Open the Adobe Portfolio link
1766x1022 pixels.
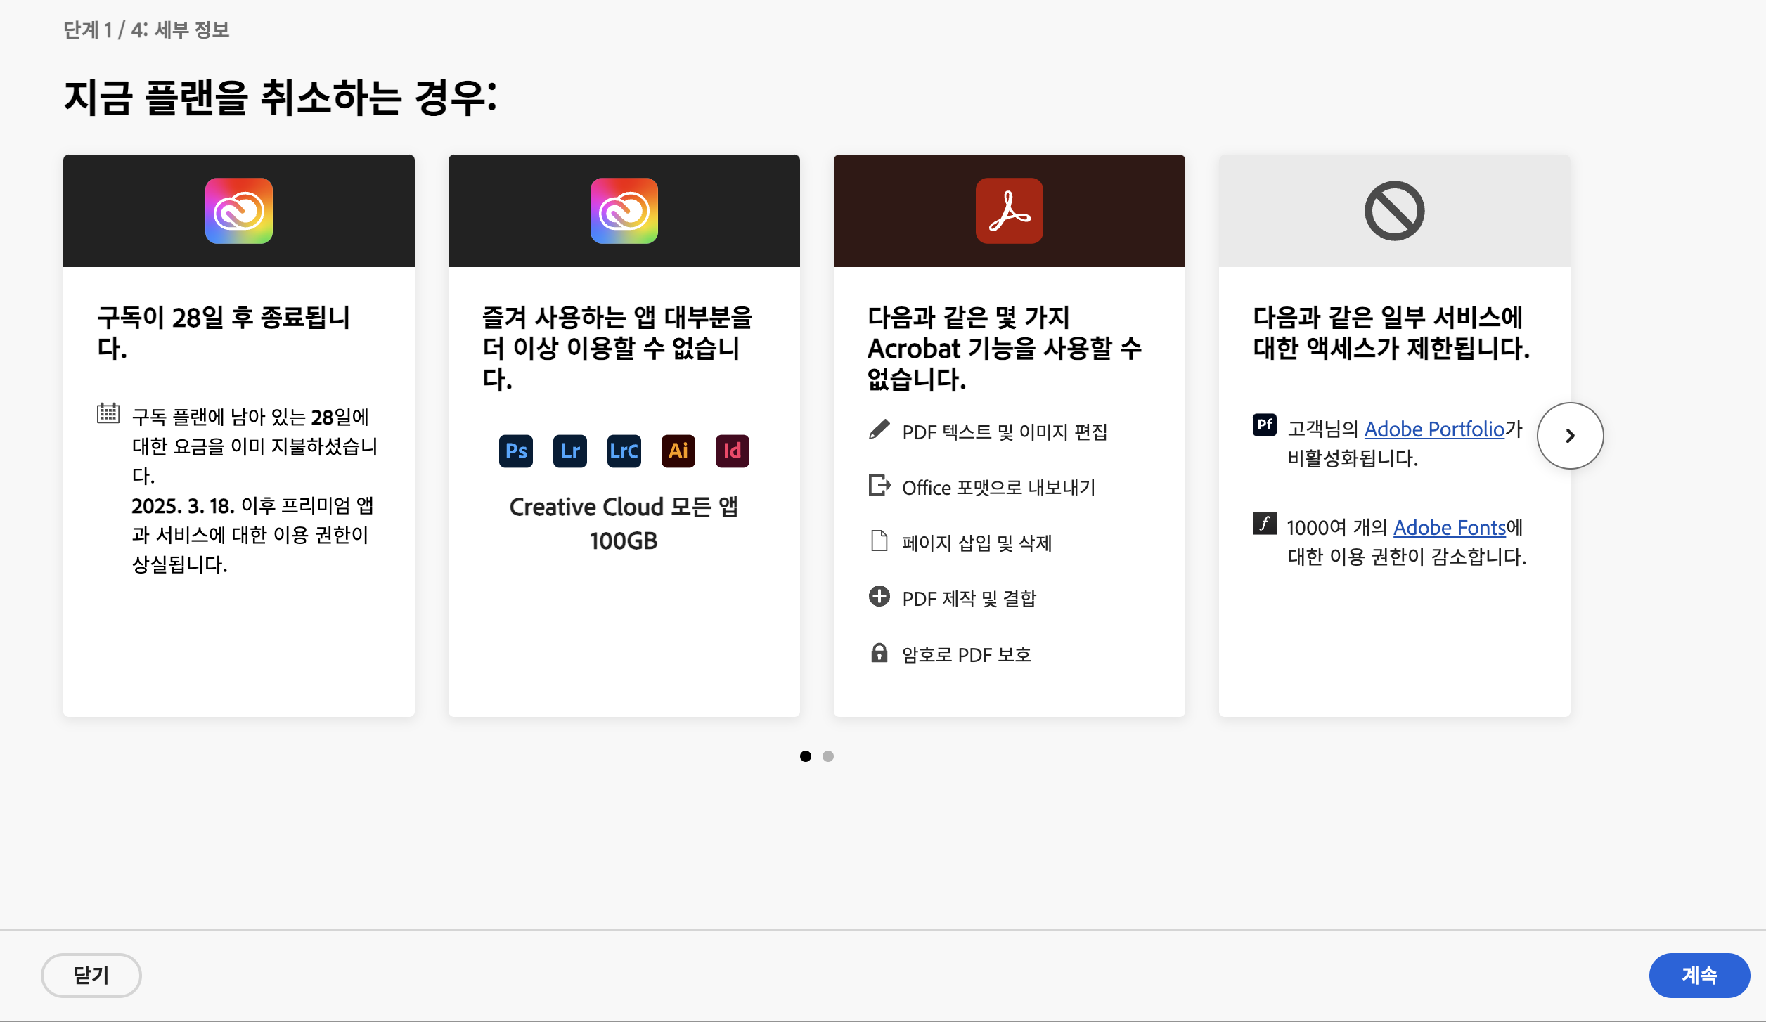click(1434, 429)
